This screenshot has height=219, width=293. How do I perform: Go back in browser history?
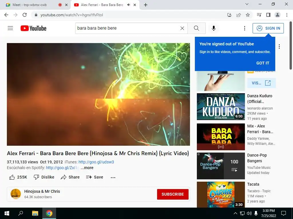click(6, 15)
